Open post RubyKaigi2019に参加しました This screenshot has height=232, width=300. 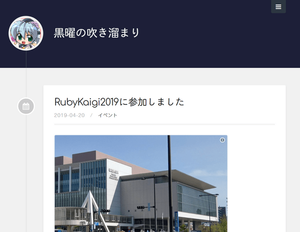coord(119,102)
